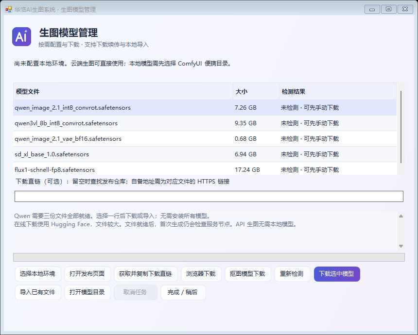
Task: Click the title bar app icon
Action: [9, 9]
